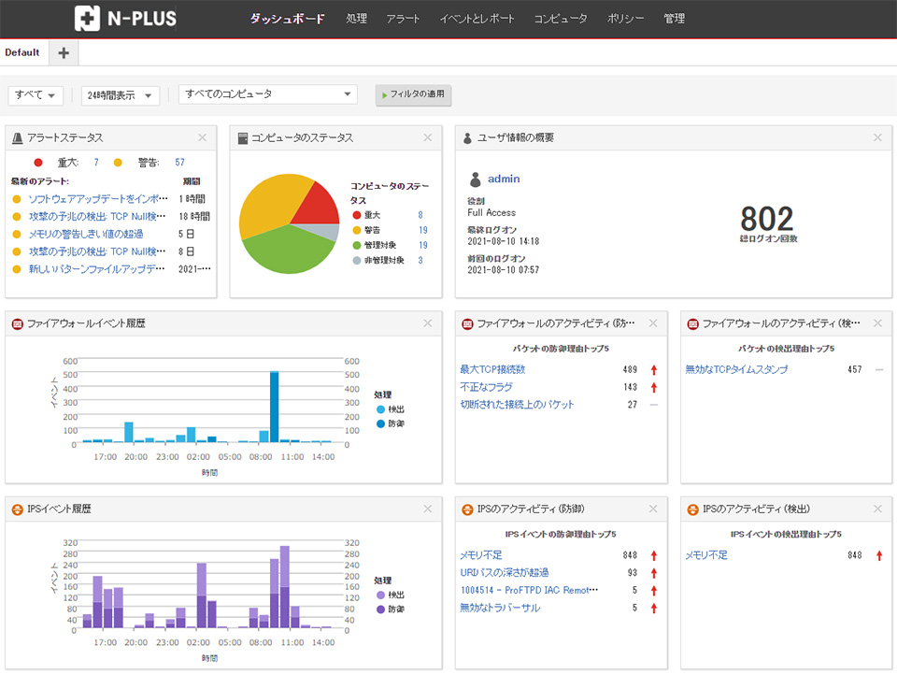The height and width of the screenshot is (674, 897).
Task: Click the firewall activity (detected) panel icon
Action: (x=692, y=323)
